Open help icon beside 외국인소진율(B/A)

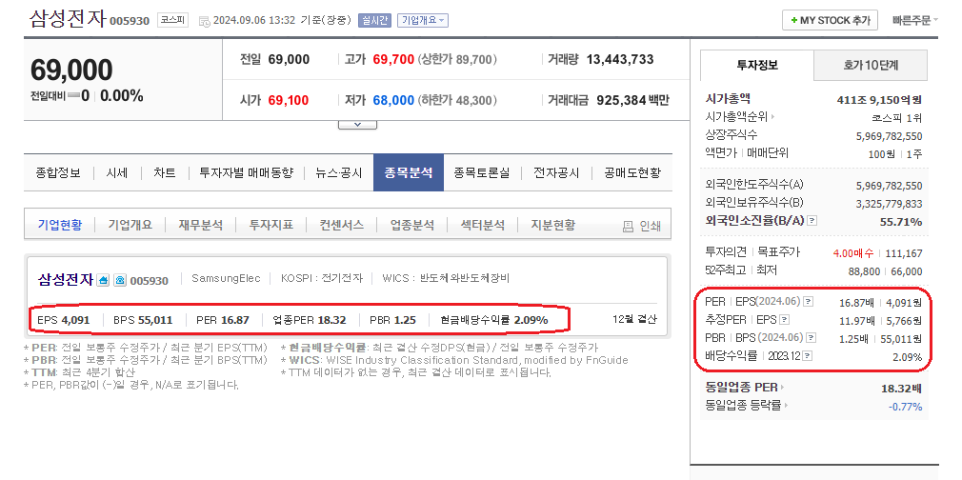812,220
